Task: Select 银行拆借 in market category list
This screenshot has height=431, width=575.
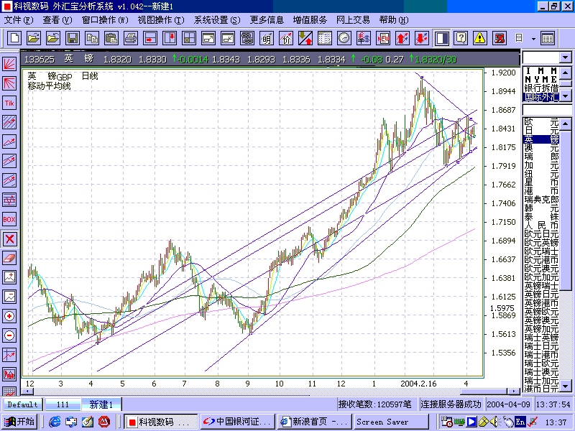Action: click(x=541, y=88)
